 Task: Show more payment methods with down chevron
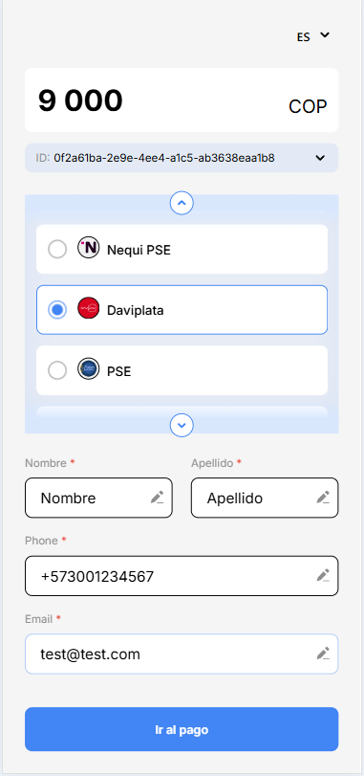[x=182, y=425]
